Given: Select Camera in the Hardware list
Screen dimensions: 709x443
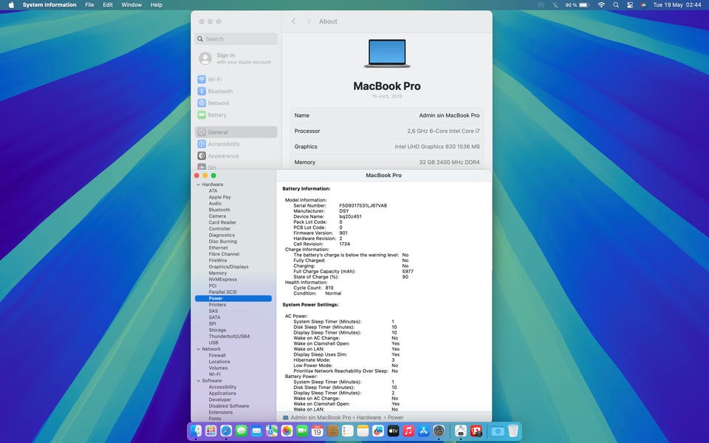Looking at the screenshot, I should pyautogui.click(x=217, y=216).
